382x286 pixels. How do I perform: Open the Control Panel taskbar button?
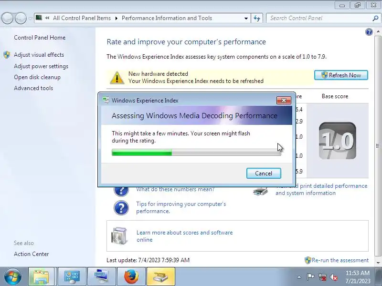tap(72, 276)
